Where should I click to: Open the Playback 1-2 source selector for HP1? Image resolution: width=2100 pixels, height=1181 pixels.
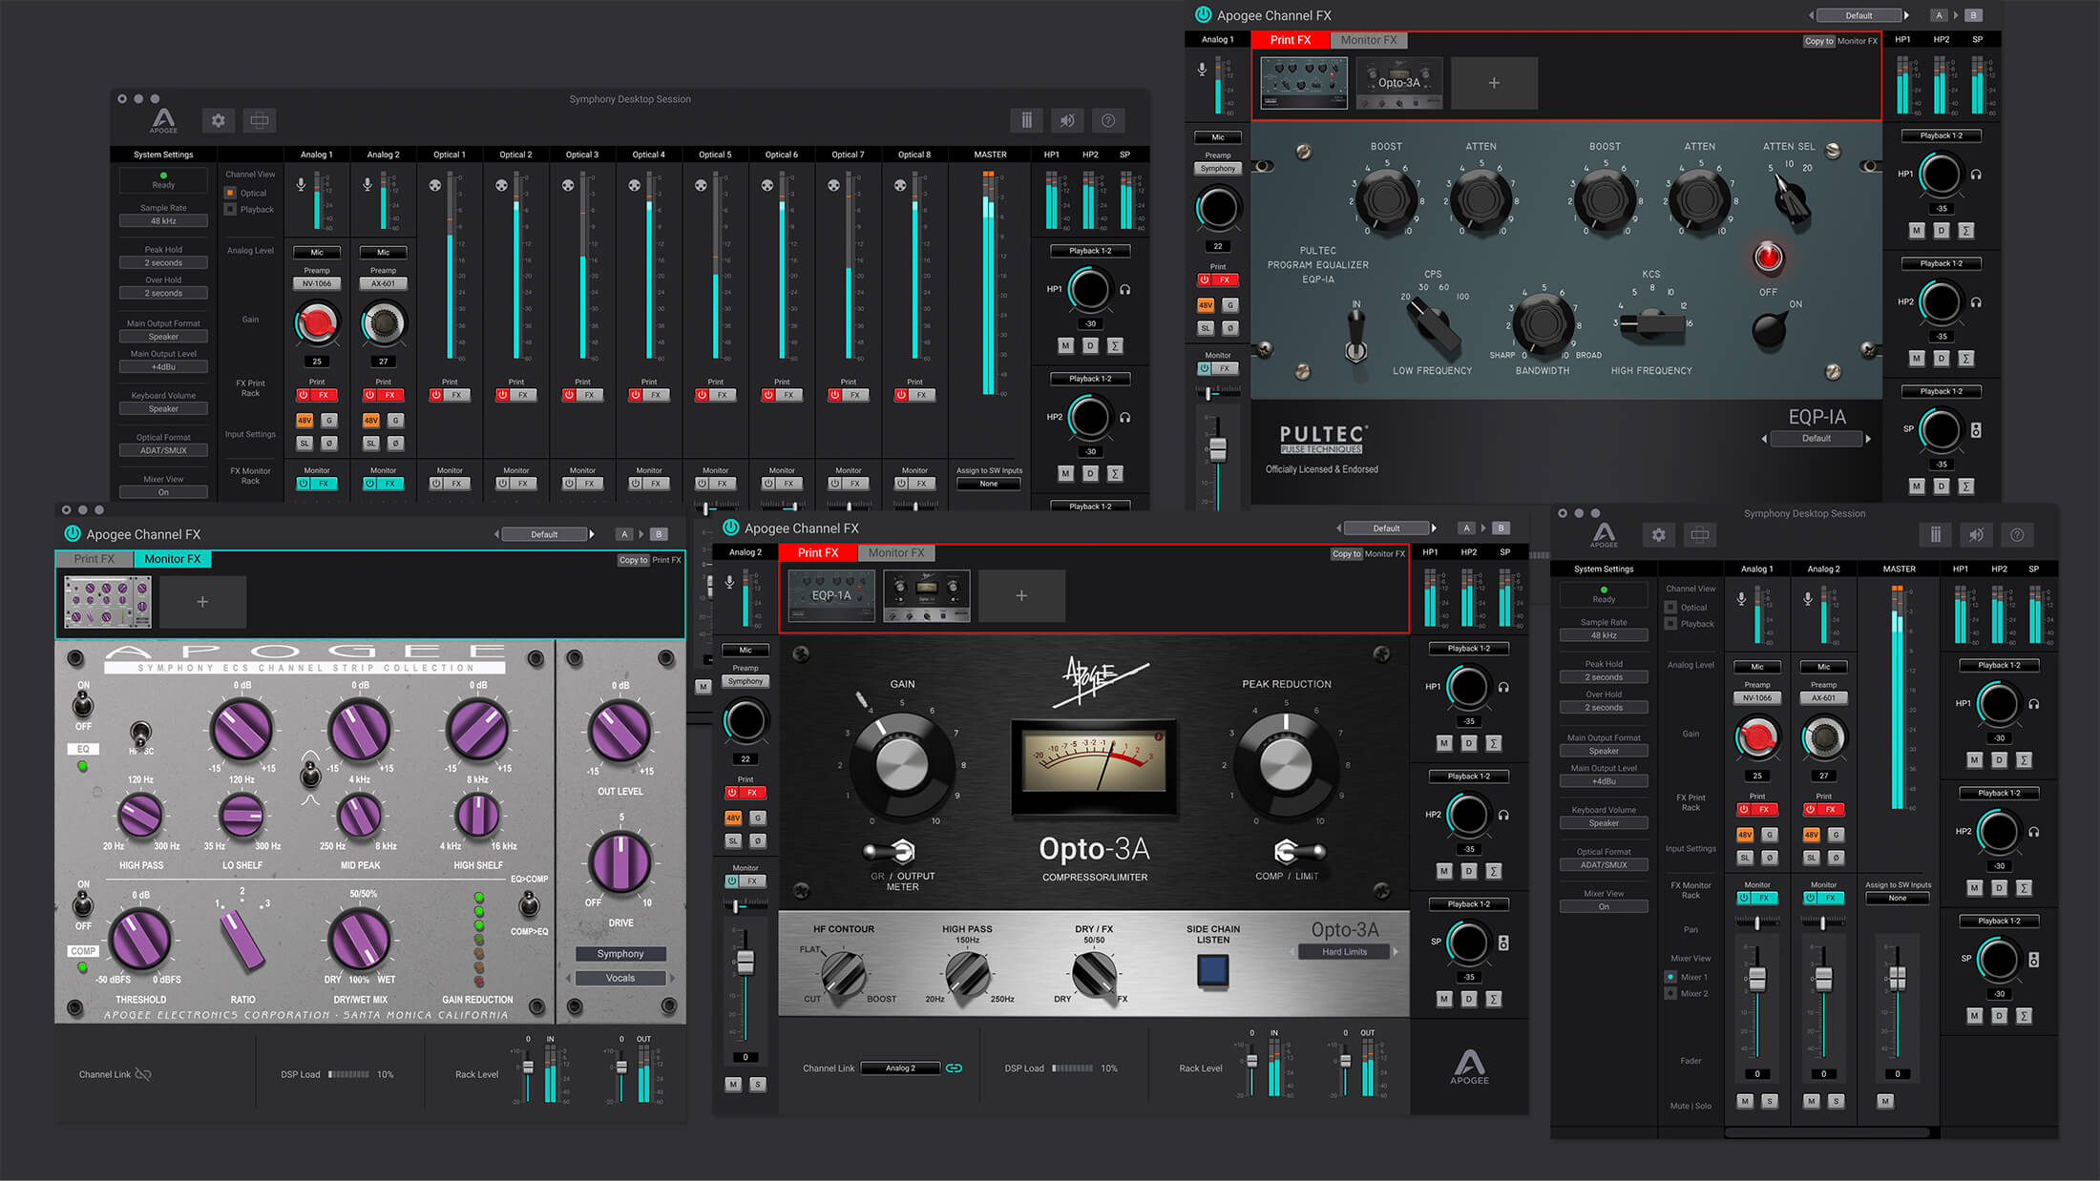tap(1091, 250)
